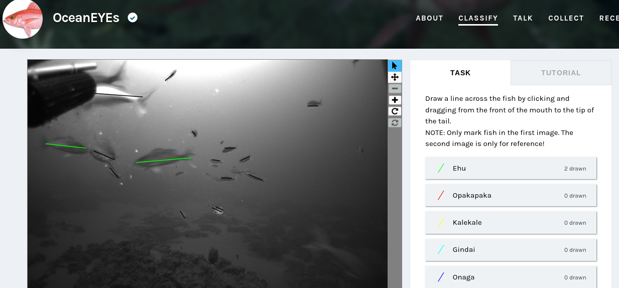The width and height of the screenshot is (619, 288).
Task: Click the verified checkmark badge
Action: click(133, 18)
